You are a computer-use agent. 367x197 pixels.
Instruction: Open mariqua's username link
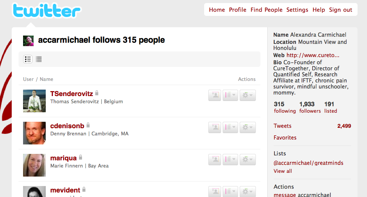click(63, 158)
